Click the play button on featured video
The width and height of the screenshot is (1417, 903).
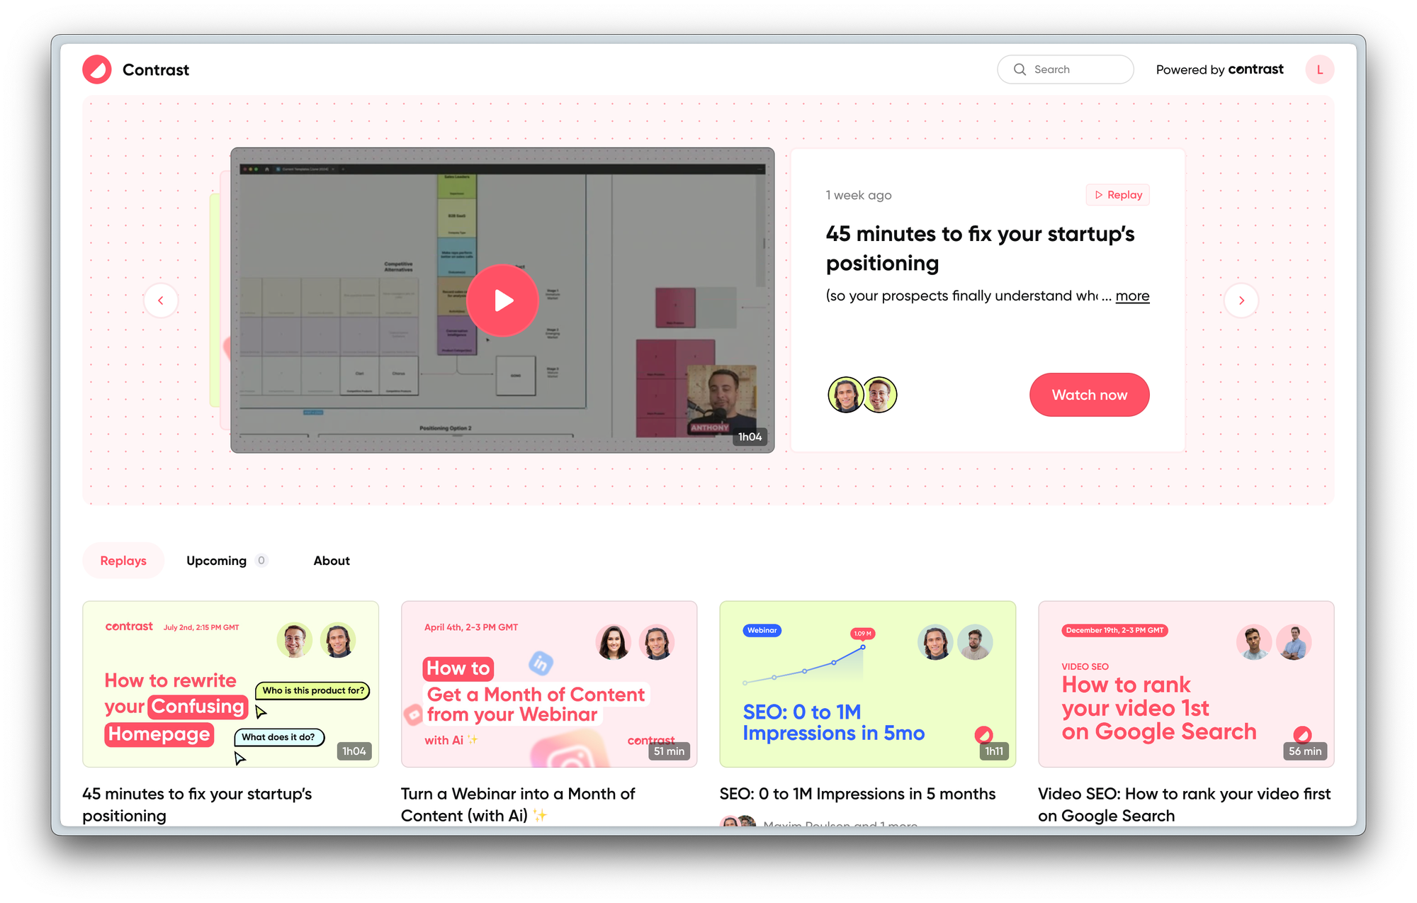[x=503, y=300]
